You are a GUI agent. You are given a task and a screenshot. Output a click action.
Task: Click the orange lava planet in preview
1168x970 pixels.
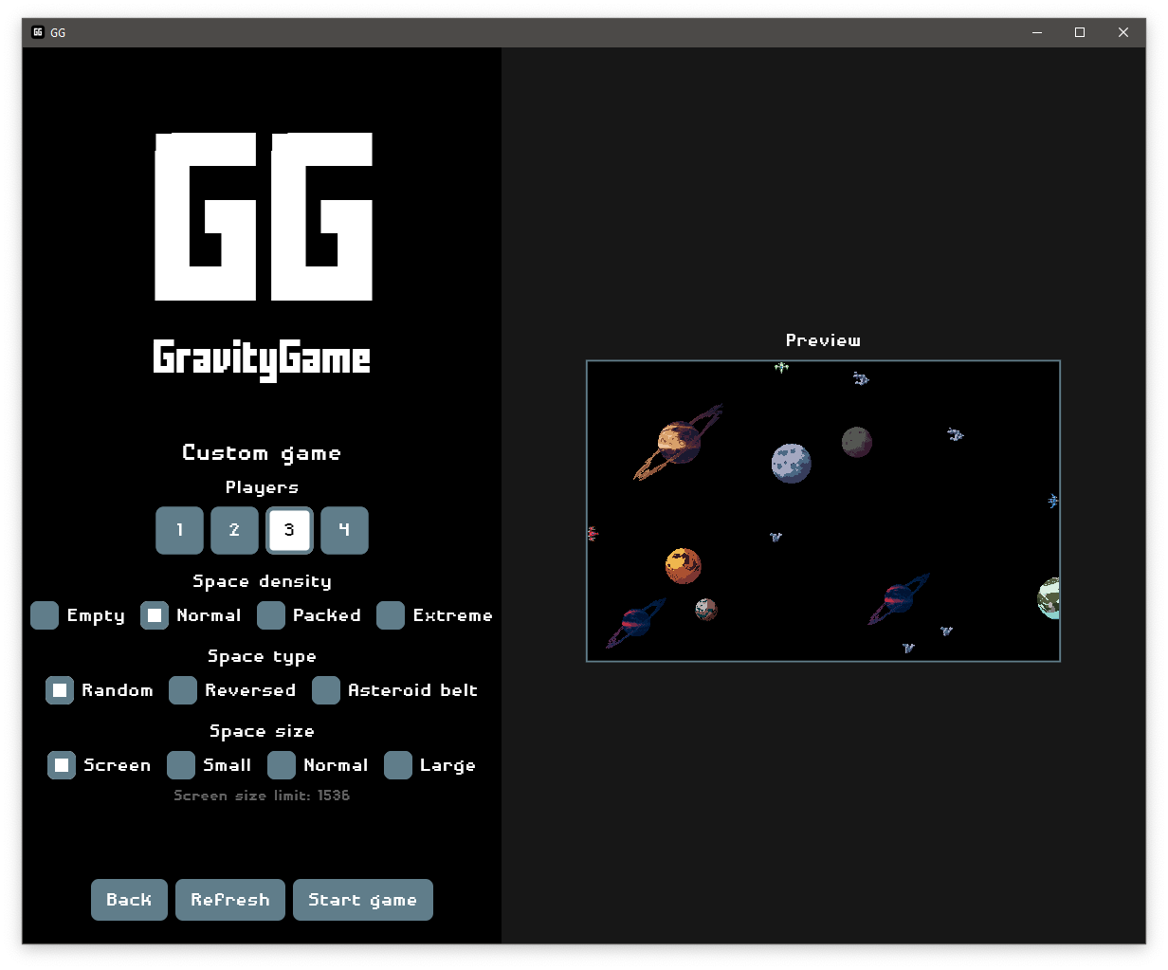(x=683, y=566)
